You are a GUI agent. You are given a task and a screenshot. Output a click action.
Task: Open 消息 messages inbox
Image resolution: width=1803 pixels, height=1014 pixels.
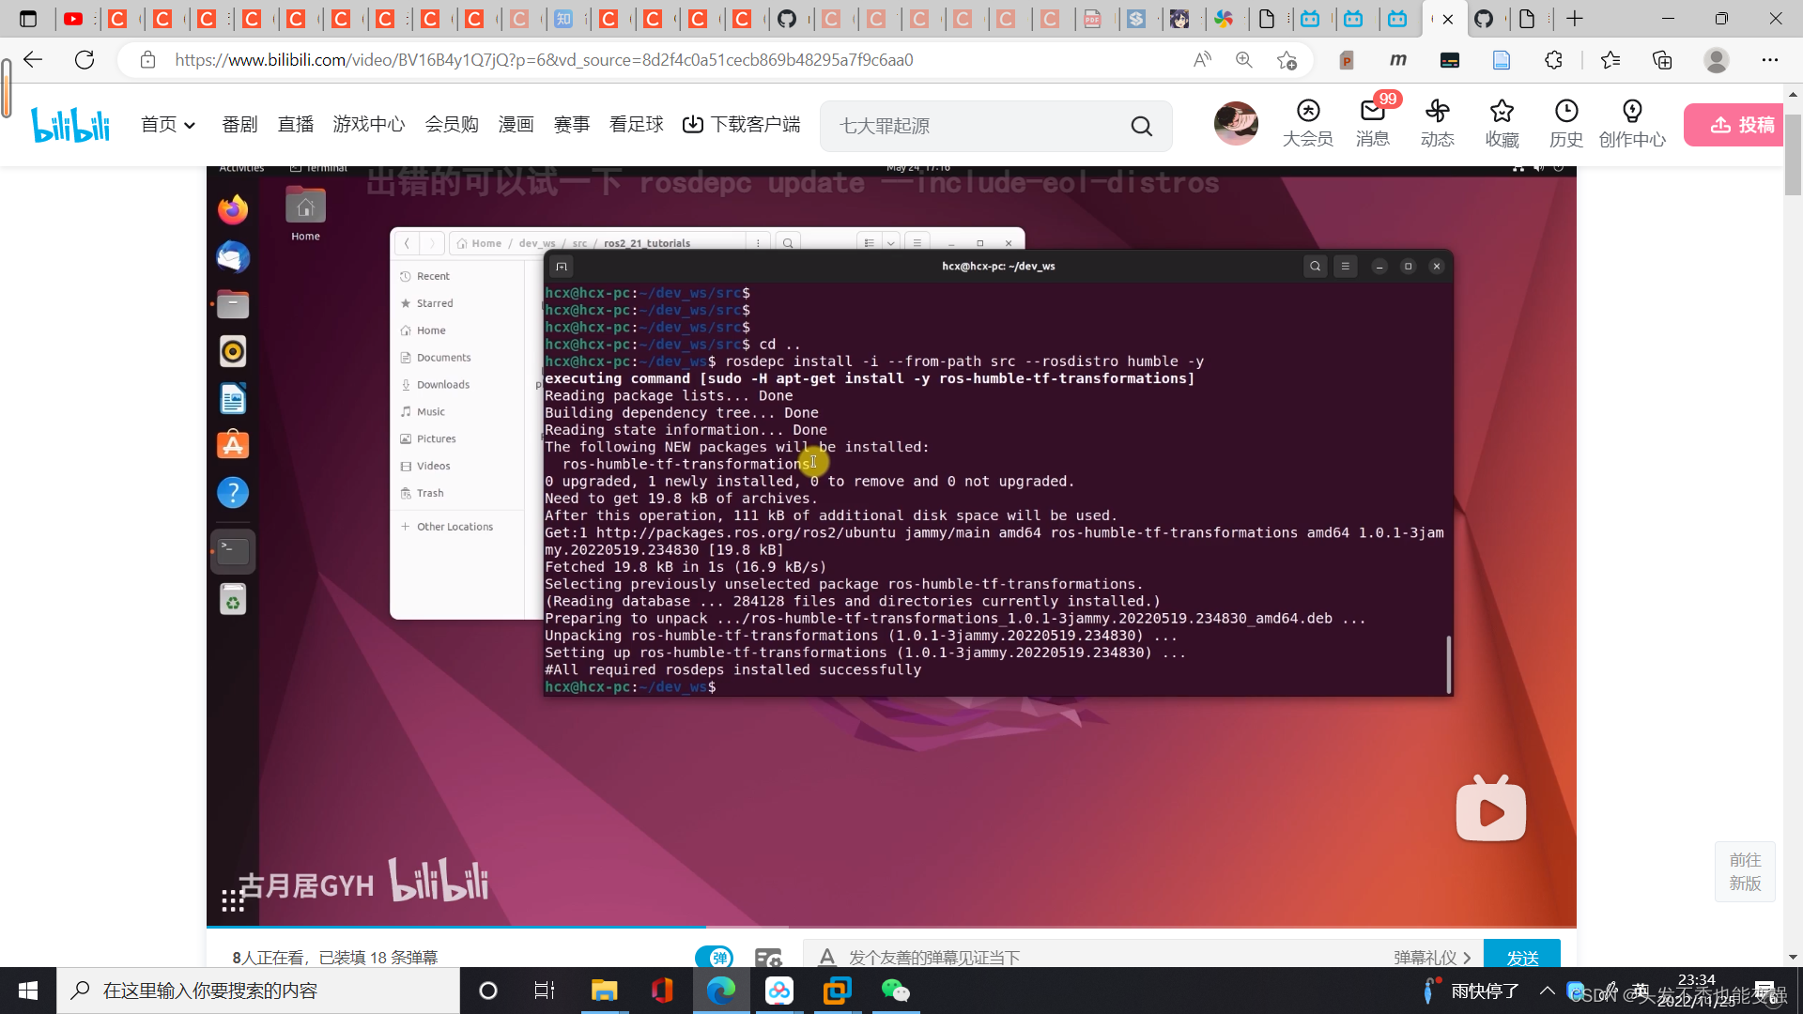tap(1373, 124)
